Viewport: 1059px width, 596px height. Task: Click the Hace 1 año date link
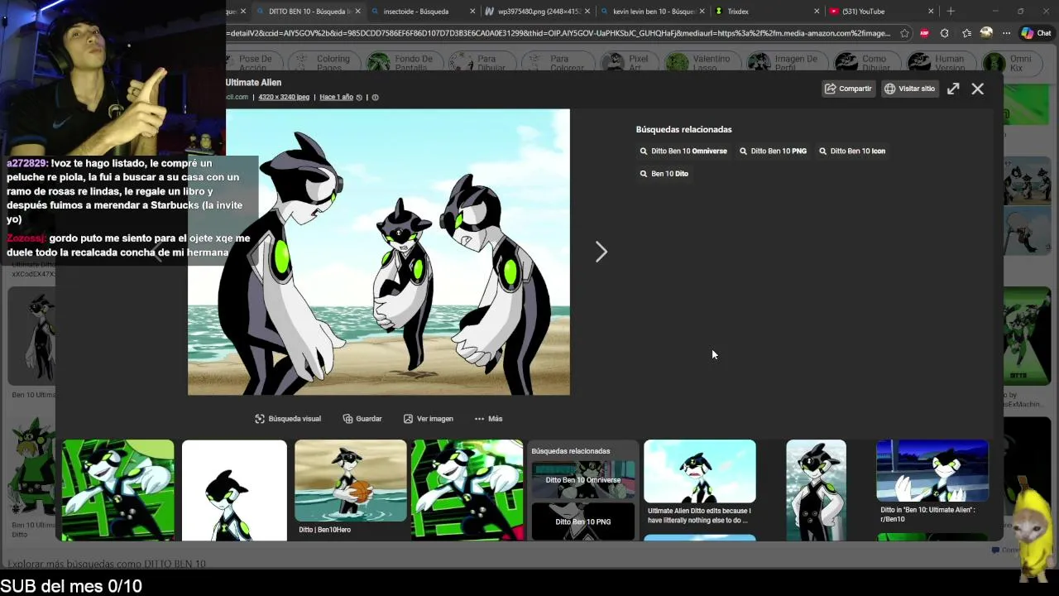click(336, 98)
